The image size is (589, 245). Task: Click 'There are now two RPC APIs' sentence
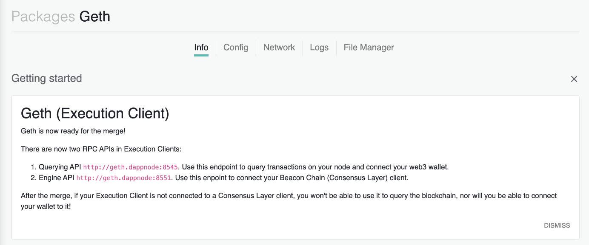(x=101, y=149)
